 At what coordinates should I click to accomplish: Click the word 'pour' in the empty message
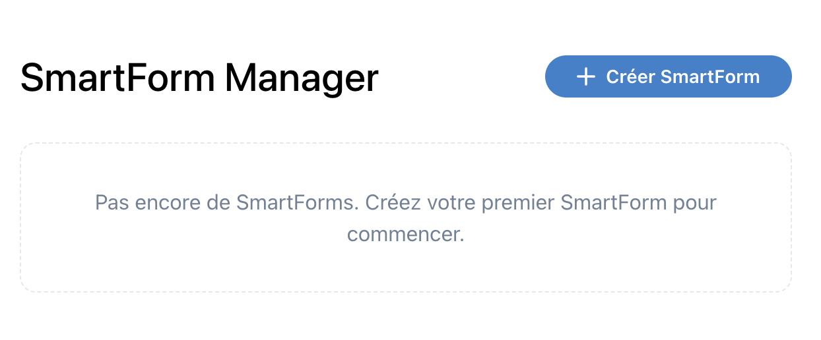pyautogui.click(x=694, y=202)
